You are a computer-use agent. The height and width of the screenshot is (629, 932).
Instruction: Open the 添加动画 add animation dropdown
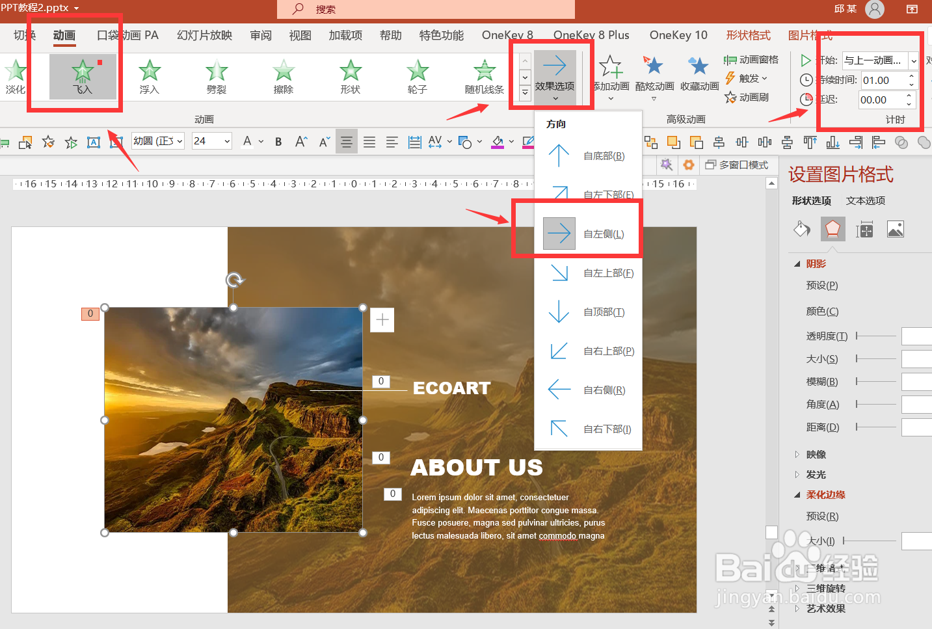611,77
